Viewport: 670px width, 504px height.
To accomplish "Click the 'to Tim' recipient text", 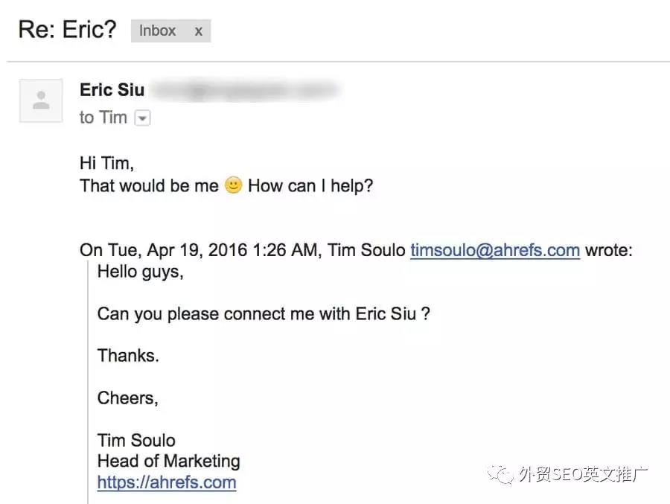I will [103, 117].
